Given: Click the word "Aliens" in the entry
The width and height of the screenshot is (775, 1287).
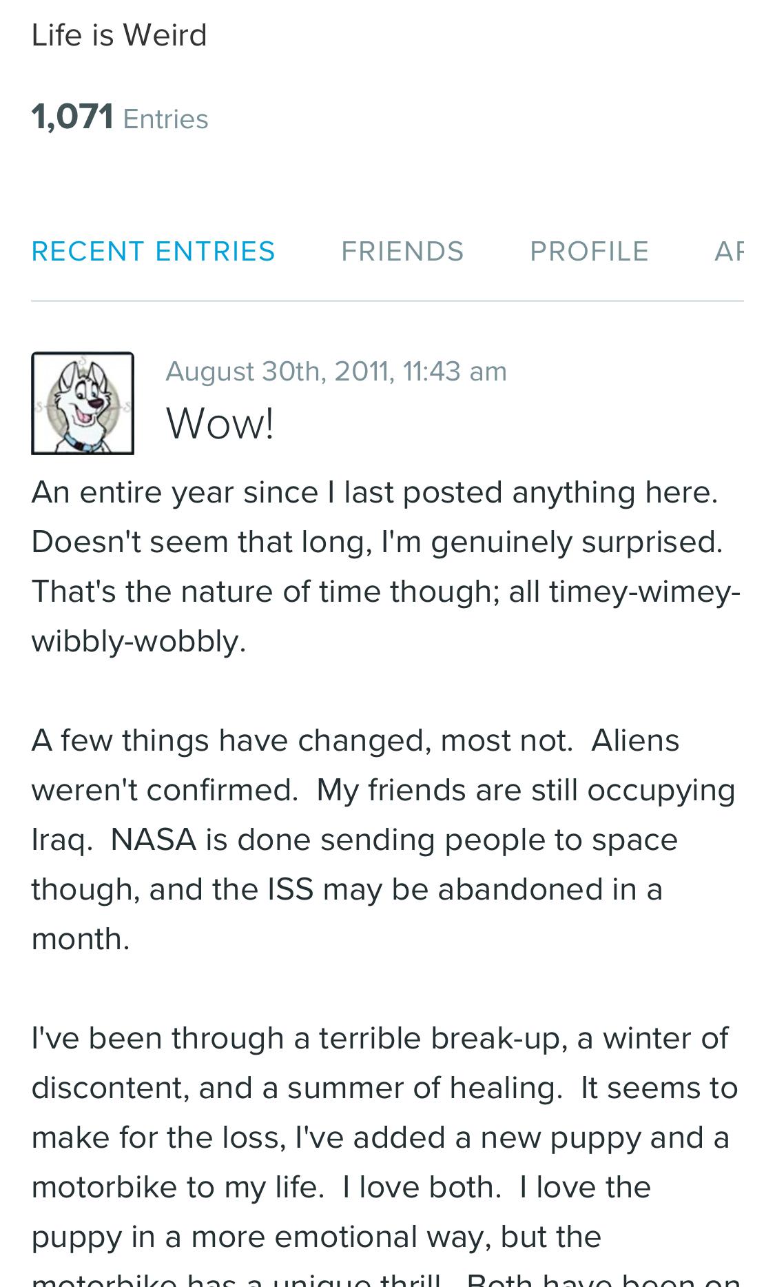Looking at the screenshot, I should [635, 741].
